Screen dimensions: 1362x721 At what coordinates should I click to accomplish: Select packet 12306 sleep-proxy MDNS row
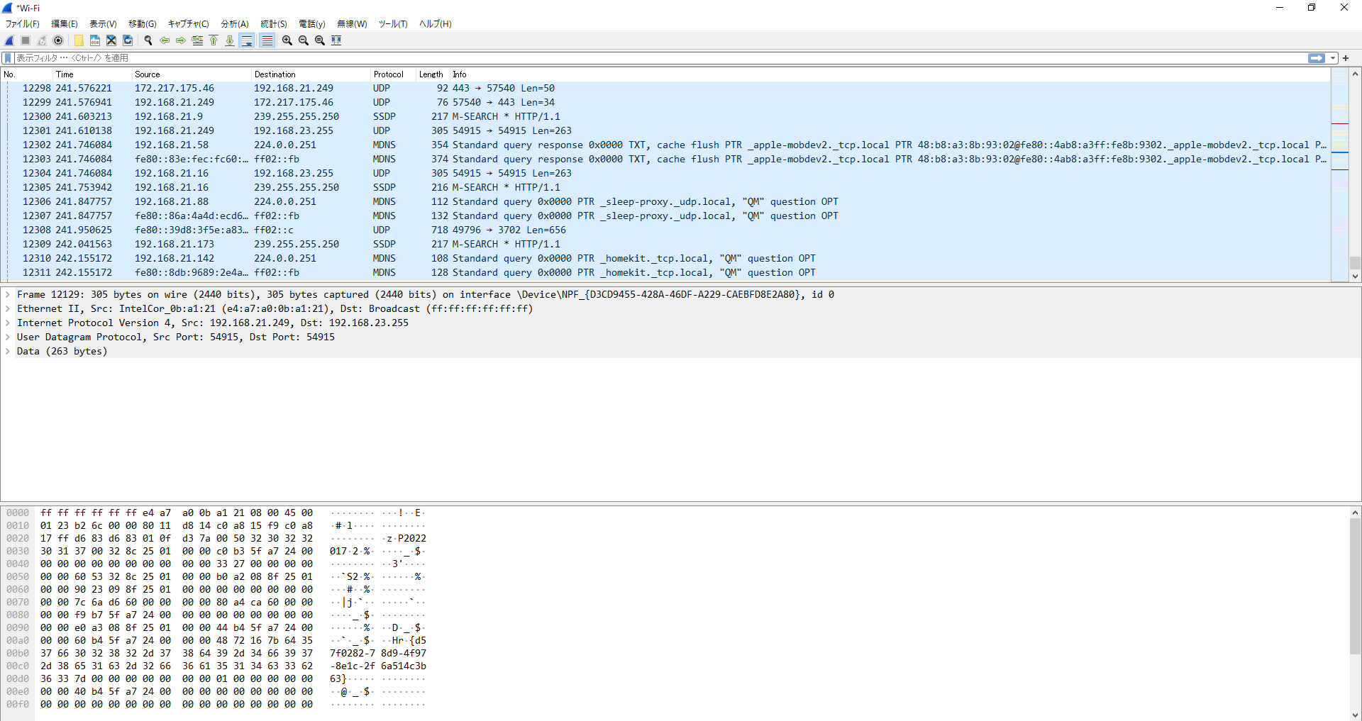(x=665, y=201)
